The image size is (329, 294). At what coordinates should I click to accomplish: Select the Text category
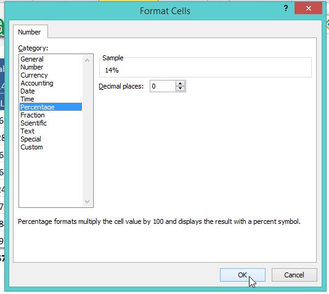28,131
